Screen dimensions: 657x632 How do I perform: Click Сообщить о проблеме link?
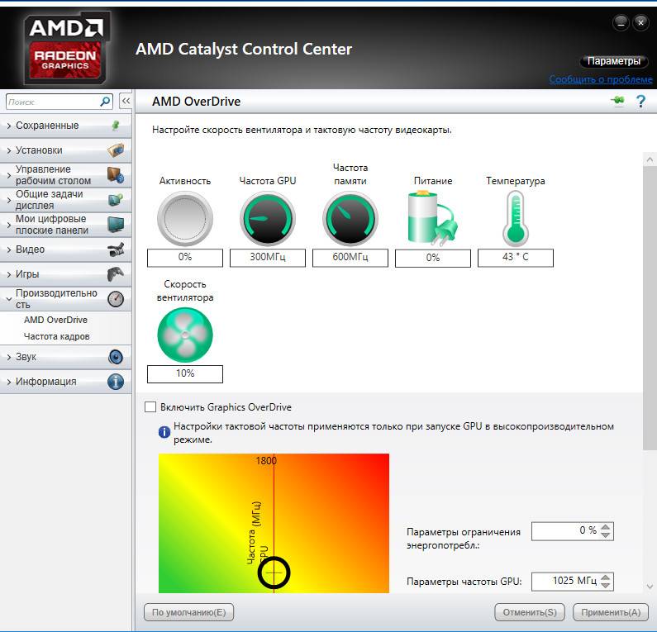click(601, 79)
